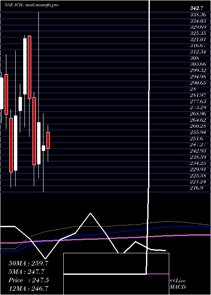
Task: Click the 255.94 price axis label
Action: (x=198, y=132)
